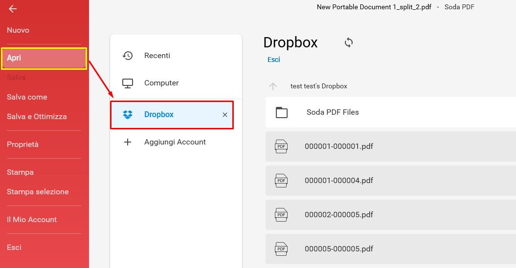Click Esci at bottom of red sidebar
The height and width of the screenshot is (268, 516).
pos(14,247)
